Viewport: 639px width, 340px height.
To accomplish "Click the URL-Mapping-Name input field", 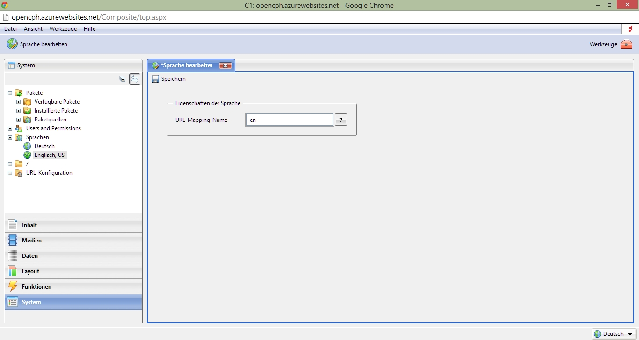I will 289,120.
